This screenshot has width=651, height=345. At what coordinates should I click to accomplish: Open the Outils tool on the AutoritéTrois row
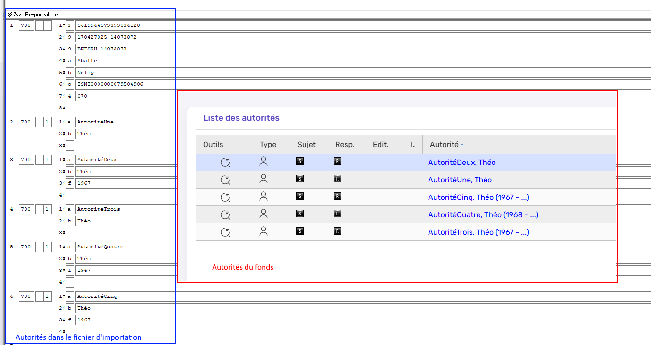[225, 231]
